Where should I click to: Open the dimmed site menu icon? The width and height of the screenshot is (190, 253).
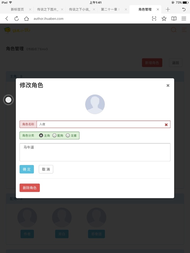click(x=184, y=30)
